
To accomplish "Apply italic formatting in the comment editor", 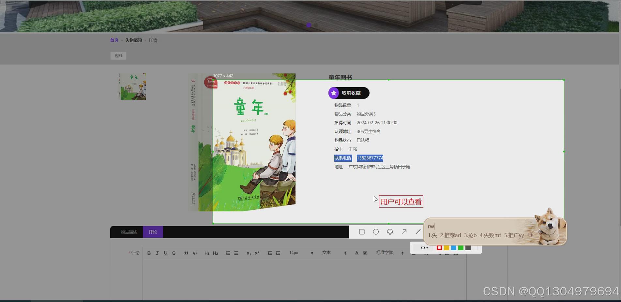I will pos(157,253).
